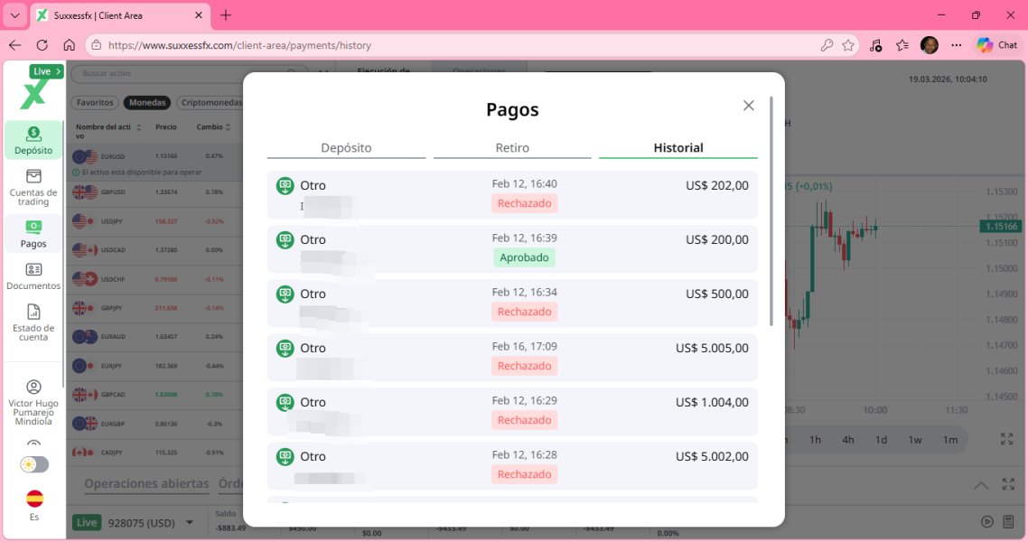Screen dimensions: 1028x542
Task: Select the 4h chart timeframe
Action: (x=847, y=440)
